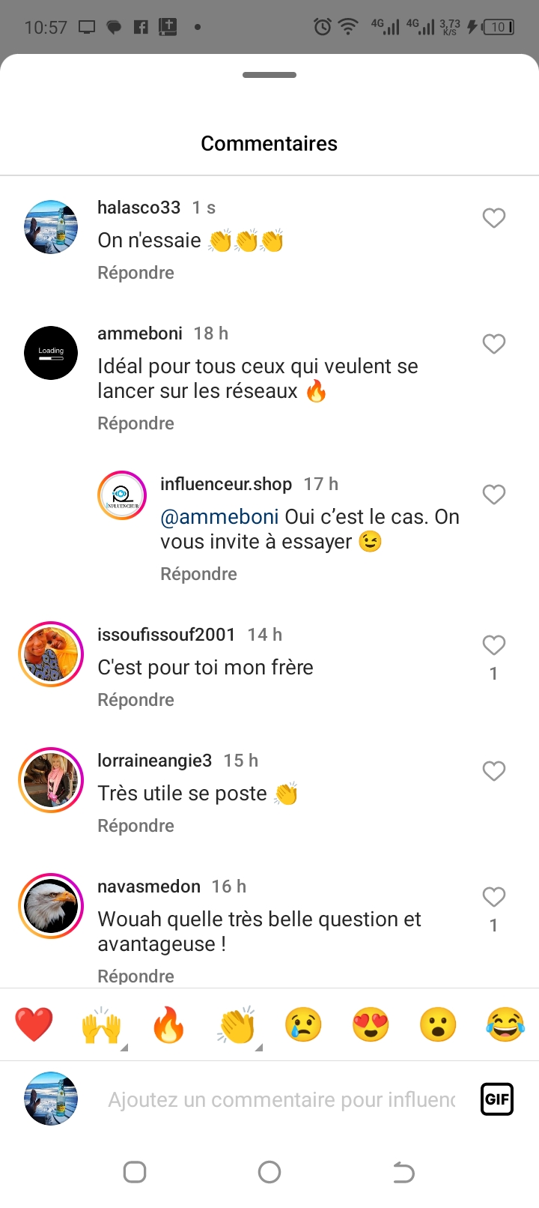539x1208 pixels.
Task: Tap the sheet drag handle bar
Action: 269,75
